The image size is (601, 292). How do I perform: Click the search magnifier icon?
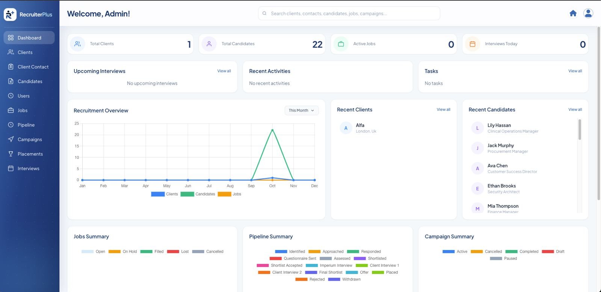[x=264, y=13]
